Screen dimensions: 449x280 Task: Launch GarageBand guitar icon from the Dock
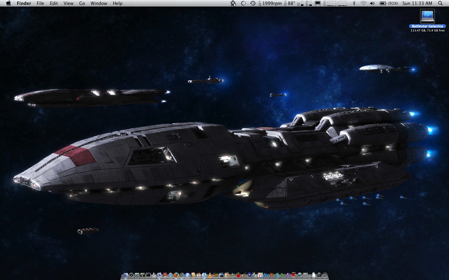tap(244, 275)
